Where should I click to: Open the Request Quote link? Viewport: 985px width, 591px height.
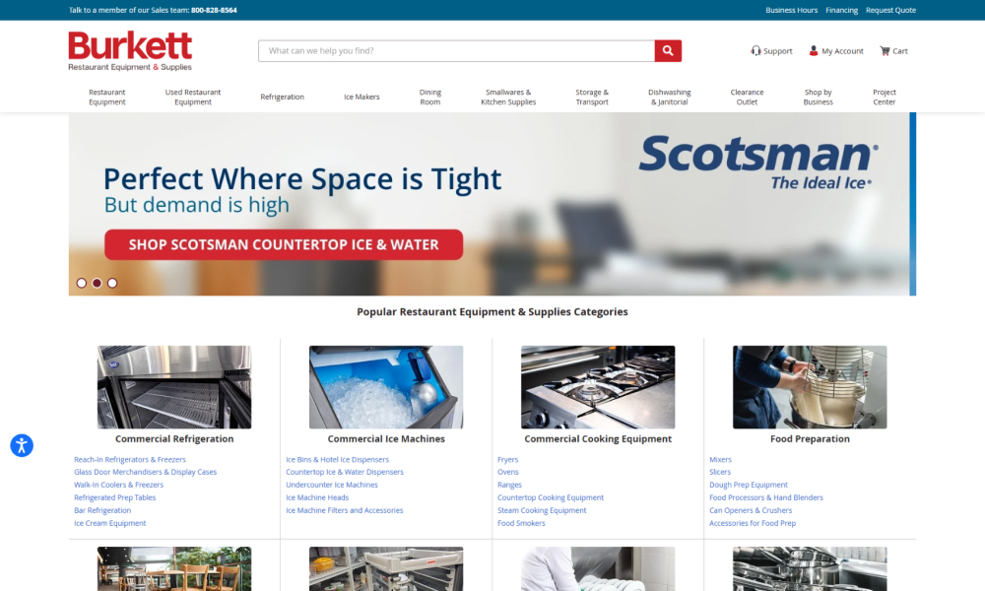[890, 10]
